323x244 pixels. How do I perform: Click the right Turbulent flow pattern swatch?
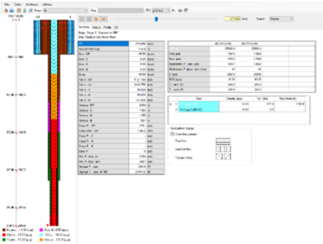tap(227, 157)
